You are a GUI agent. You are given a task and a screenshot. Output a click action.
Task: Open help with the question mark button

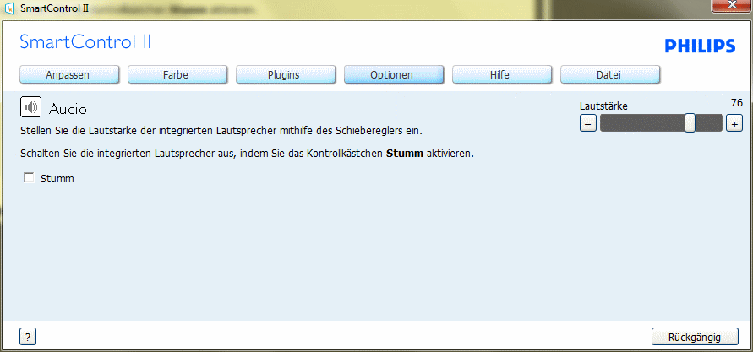tap(28, 337)
